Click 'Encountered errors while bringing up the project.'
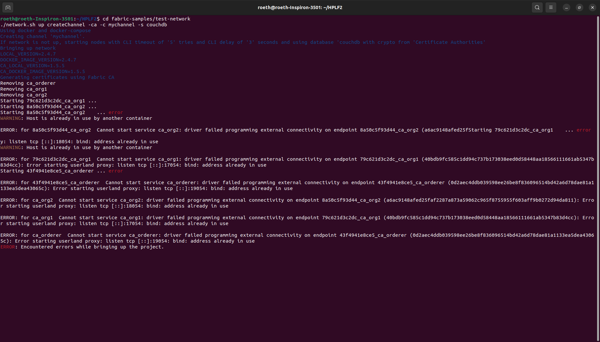This screenshot has width=600, height=342. click(x=92, y=247)
